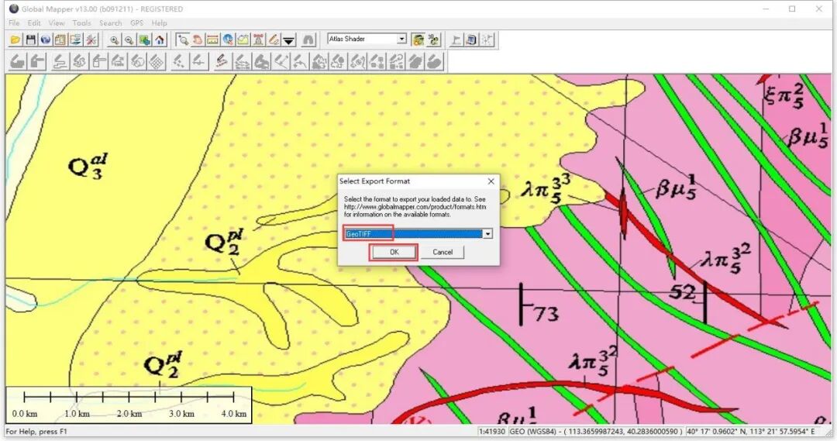Click the Open Data File folder icon

(15, 40)
